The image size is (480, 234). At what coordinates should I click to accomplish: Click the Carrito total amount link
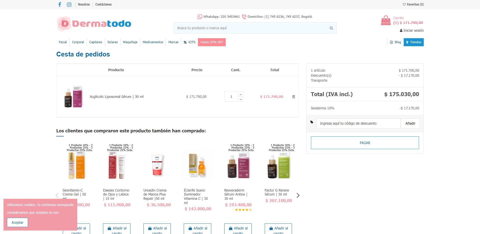coord(408,23)
